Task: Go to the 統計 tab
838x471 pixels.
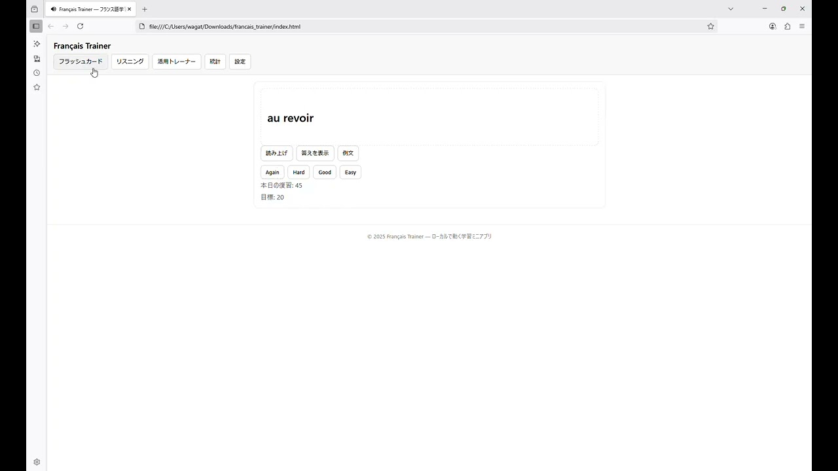Action: click(215, 61)
